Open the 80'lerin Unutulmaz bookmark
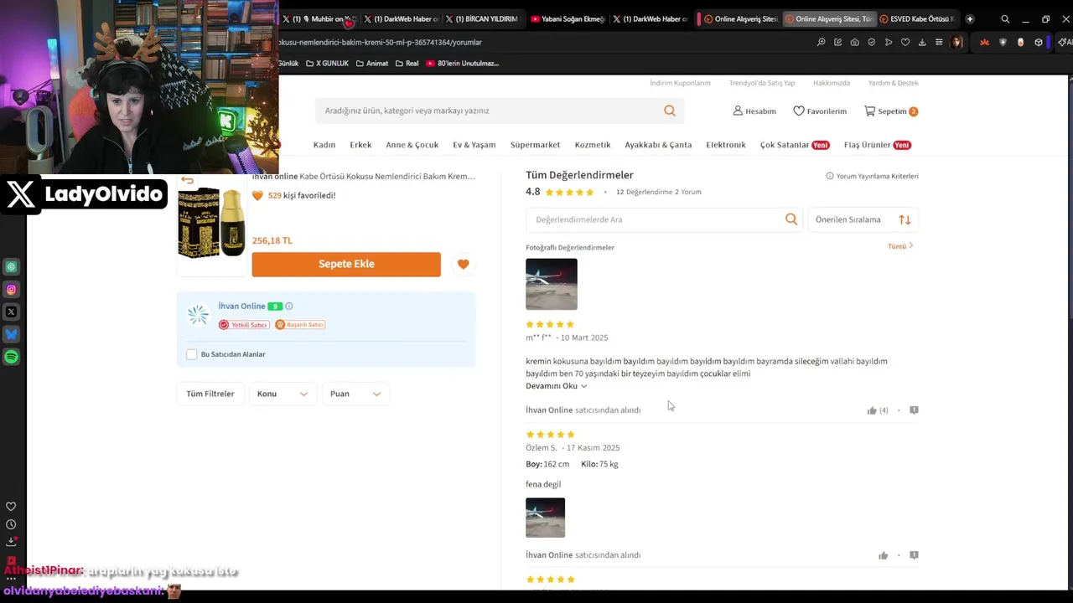The height and width of the screenshot is (603, 1073). point(462,64)
